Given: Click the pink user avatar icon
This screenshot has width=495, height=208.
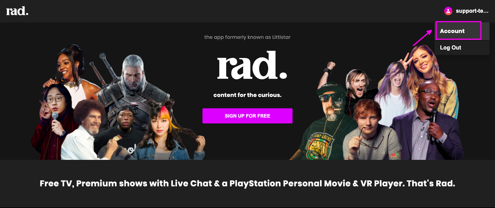Looking at the screenshot, I should (448, 11).
